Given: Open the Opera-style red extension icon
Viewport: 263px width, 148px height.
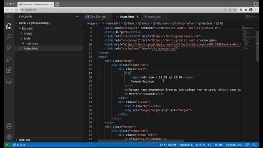Looking at the screenshot, I should pos(241,10).
